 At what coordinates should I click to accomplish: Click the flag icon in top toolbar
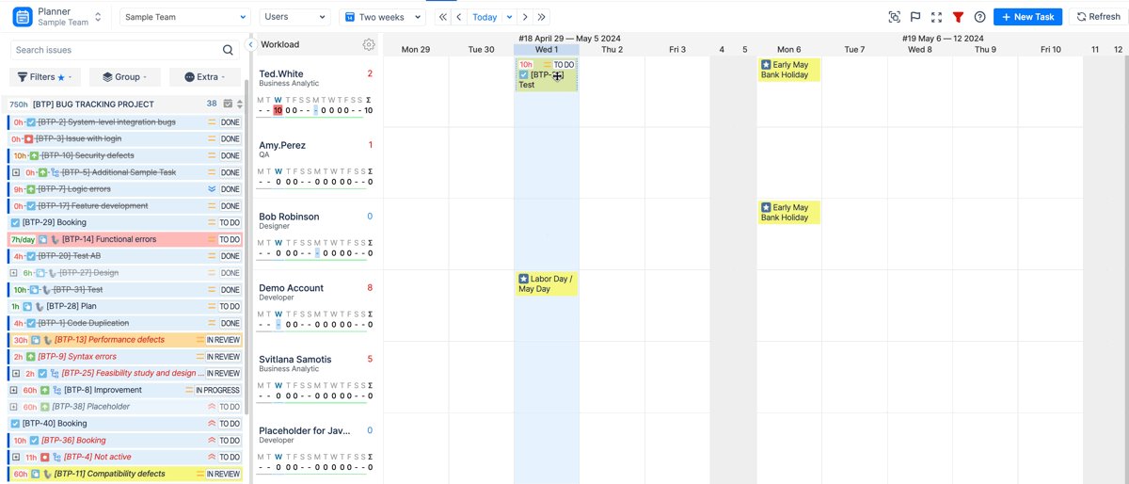point(915,17)
